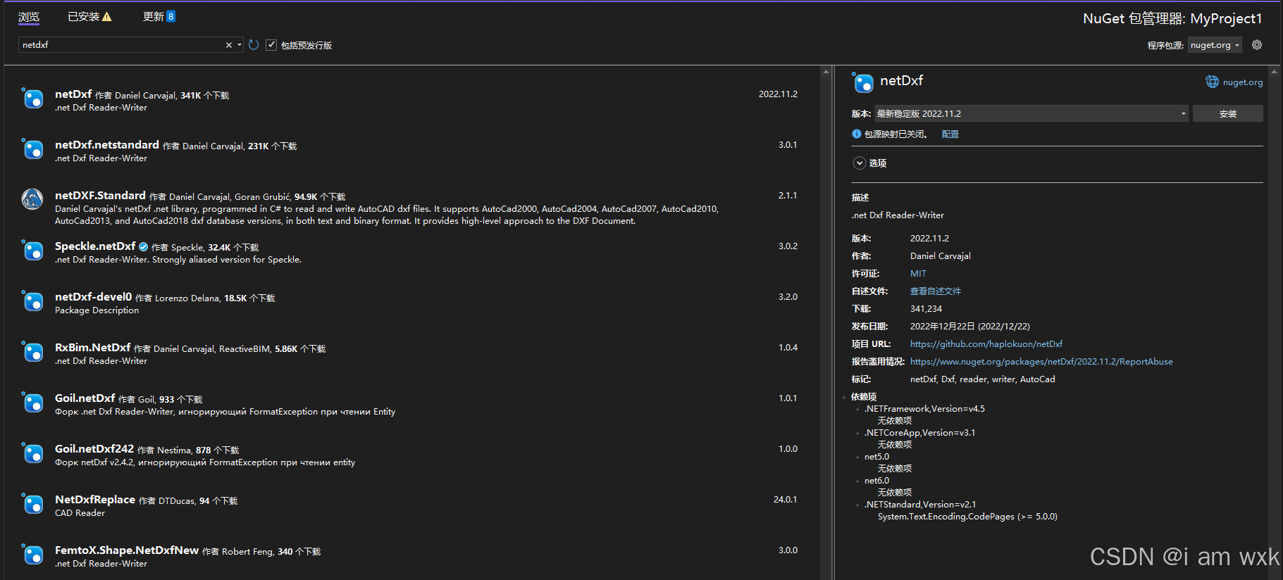1283x580 pixels.
Task: Click inside the netdxf search input field
Action: 121,45
